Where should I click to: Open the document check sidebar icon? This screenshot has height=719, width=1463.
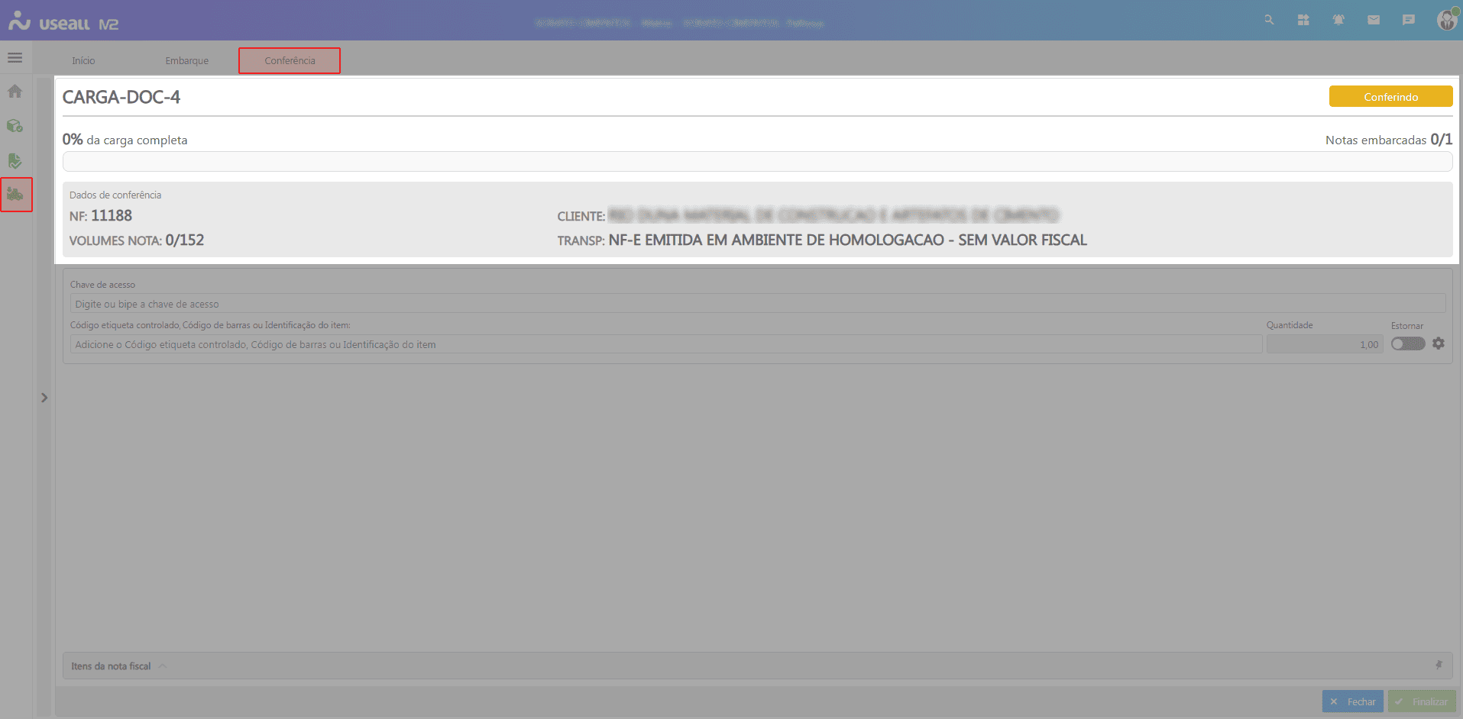(15, 161)
